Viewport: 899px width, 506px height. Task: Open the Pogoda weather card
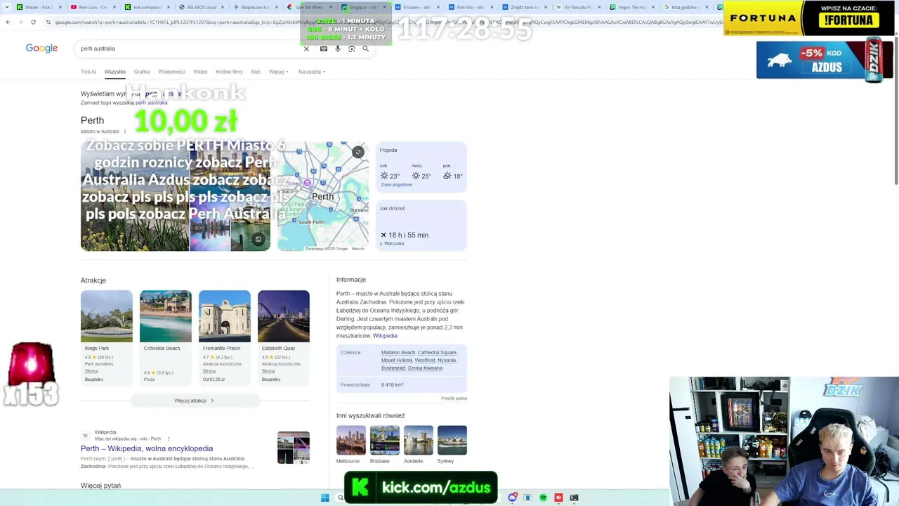click(421, 167)
